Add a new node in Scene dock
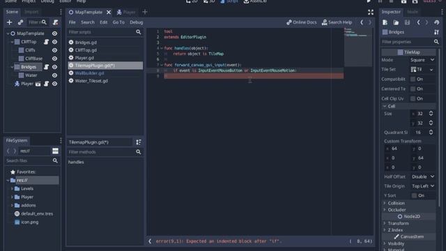The width and height of the screenshot is (446, 251). [x=9, y=22]
